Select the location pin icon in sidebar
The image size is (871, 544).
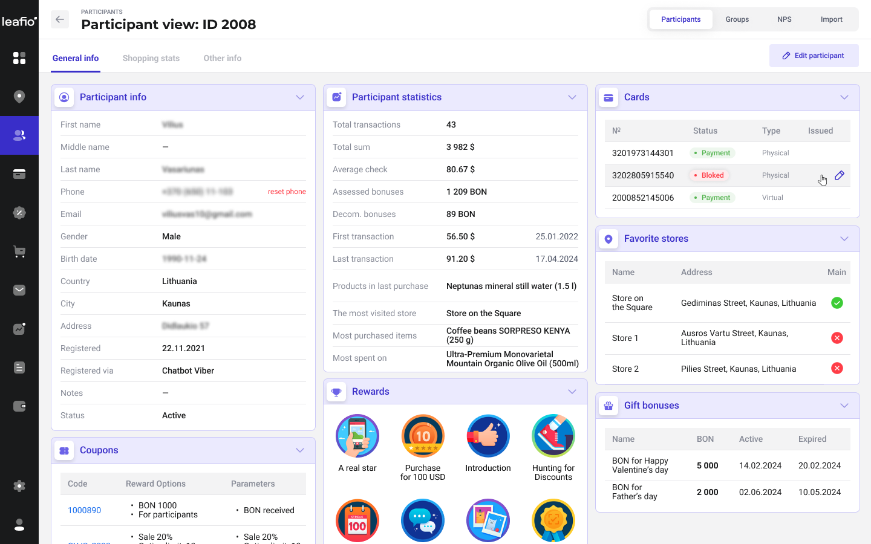coord(19,97)
